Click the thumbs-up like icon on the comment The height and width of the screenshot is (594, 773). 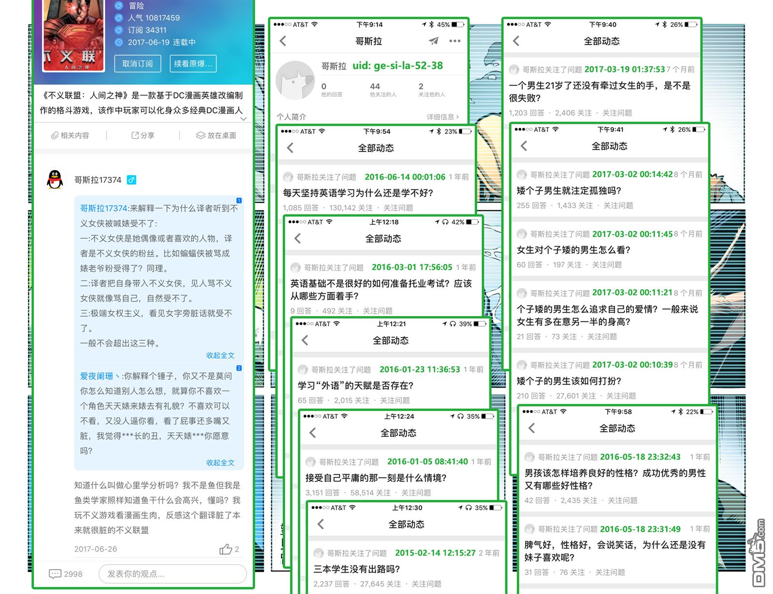click(x=226, y=549)
